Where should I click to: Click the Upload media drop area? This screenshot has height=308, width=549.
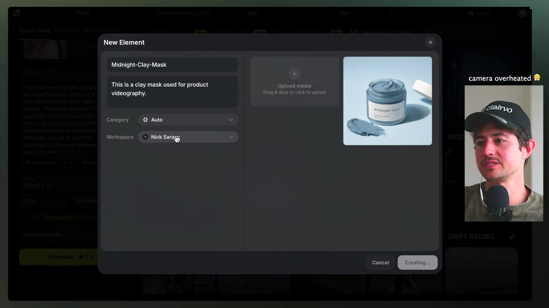[x=295, y=82]
